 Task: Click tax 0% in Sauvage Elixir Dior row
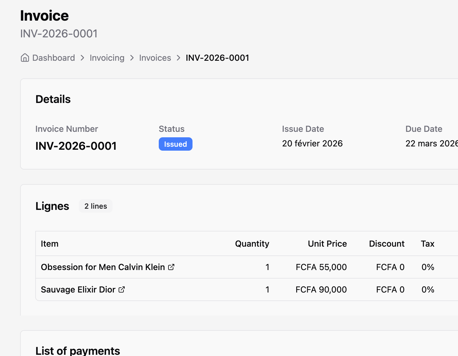click(428, 289)
